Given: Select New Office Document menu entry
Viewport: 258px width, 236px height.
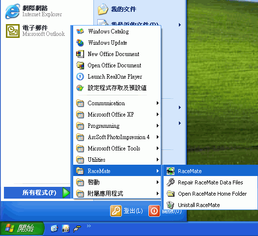Looking at the screenshot, I should [x=117, y=54].
